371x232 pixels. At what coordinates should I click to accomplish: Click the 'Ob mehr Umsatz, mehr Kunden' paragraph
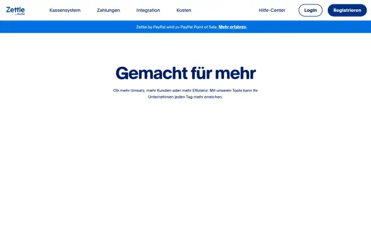pyautogui.click(x=185, y=93)
